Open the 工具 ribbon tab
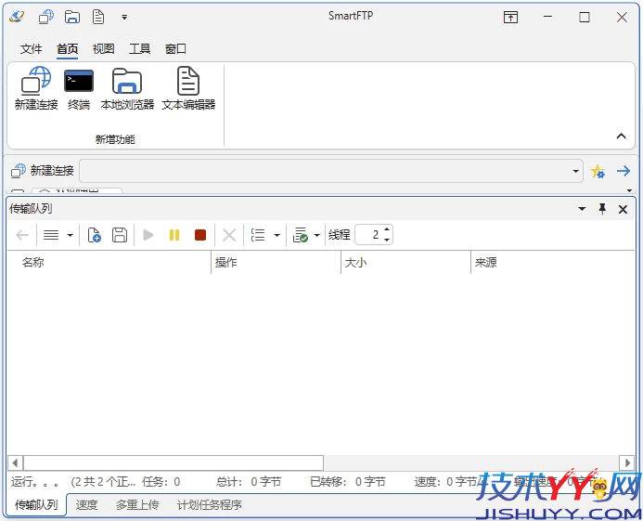 [139, 49]
